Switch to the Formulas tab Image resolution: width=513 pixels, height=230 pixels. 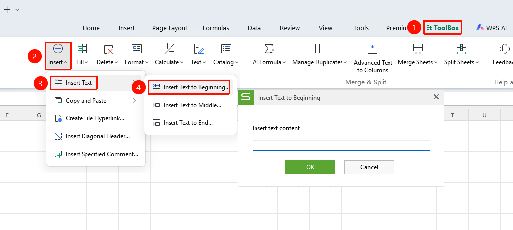point(216,28)
